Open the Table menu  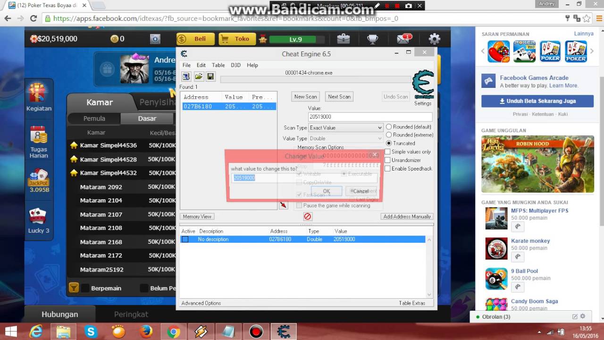218,65
